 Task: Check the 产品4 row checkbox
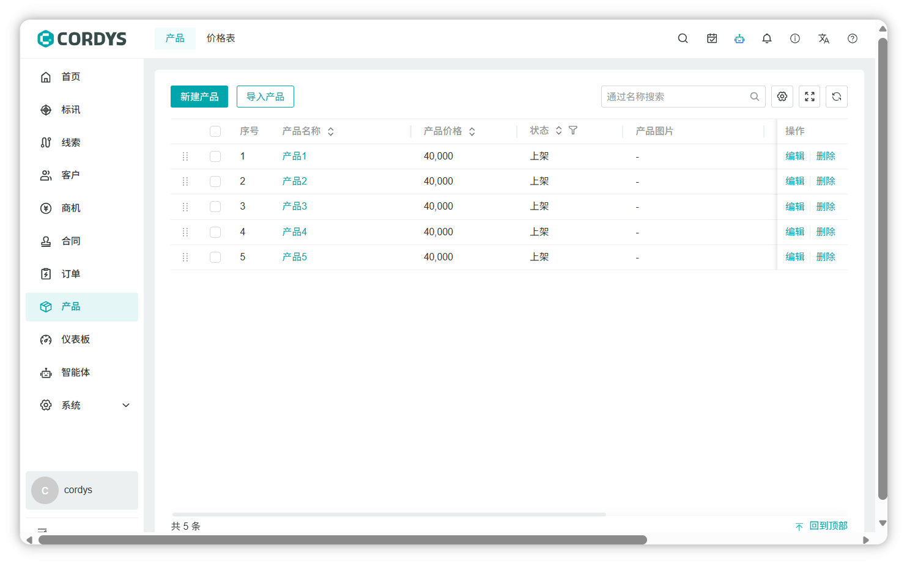[x=215, y=232]
